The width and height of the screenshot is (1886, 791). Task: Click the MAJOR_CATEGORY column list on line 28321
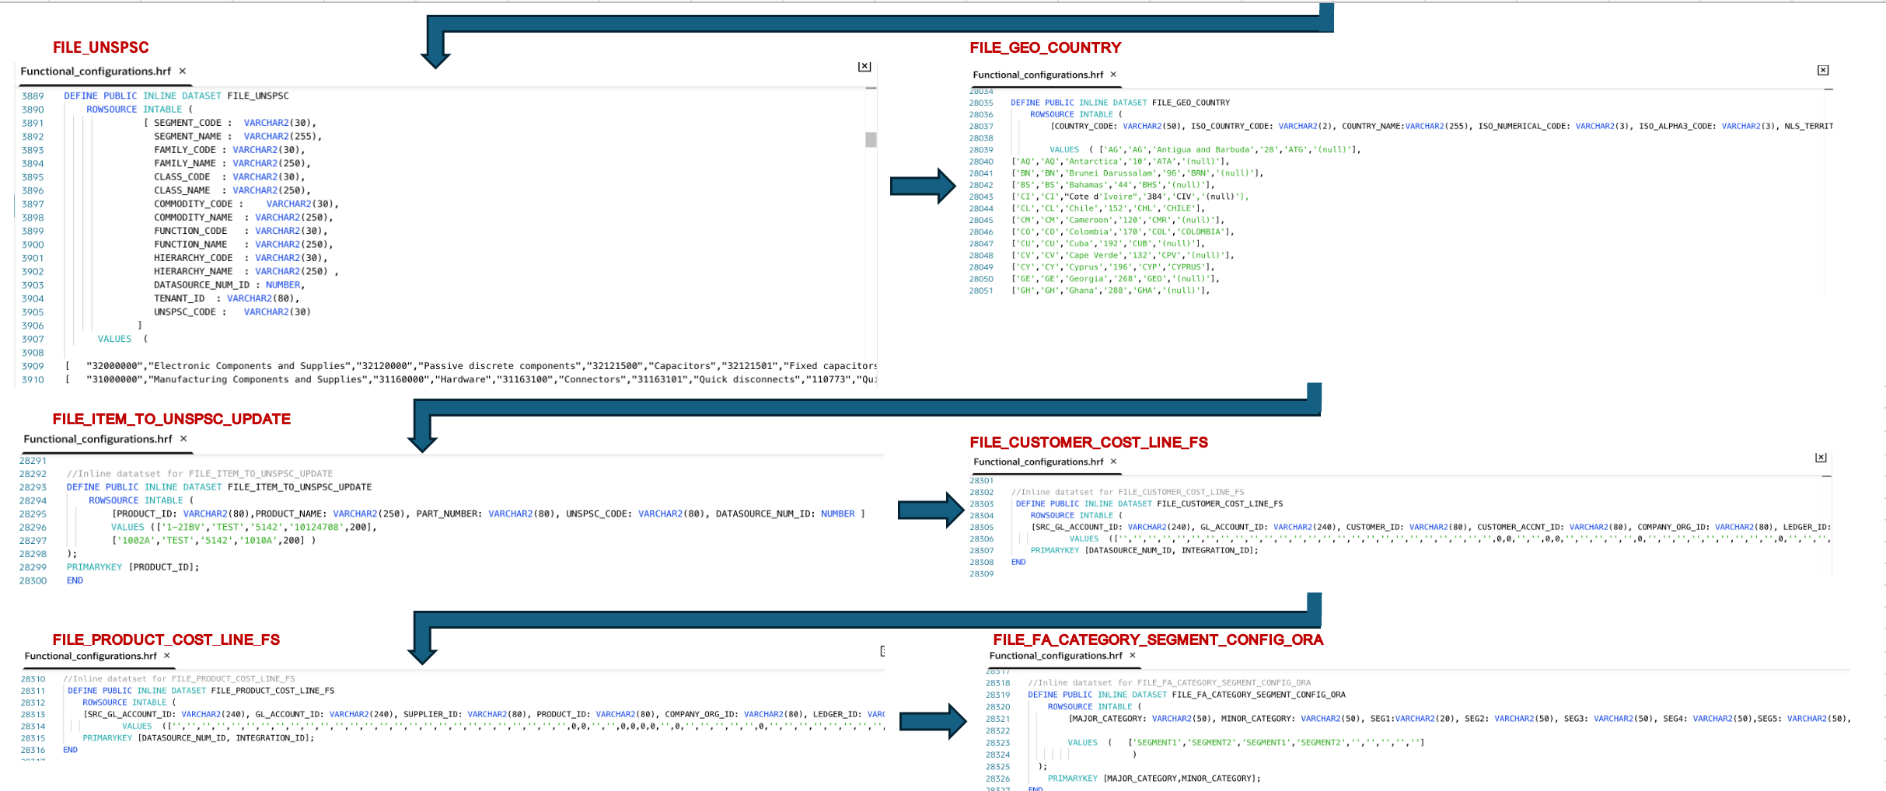pos(1459,719)
